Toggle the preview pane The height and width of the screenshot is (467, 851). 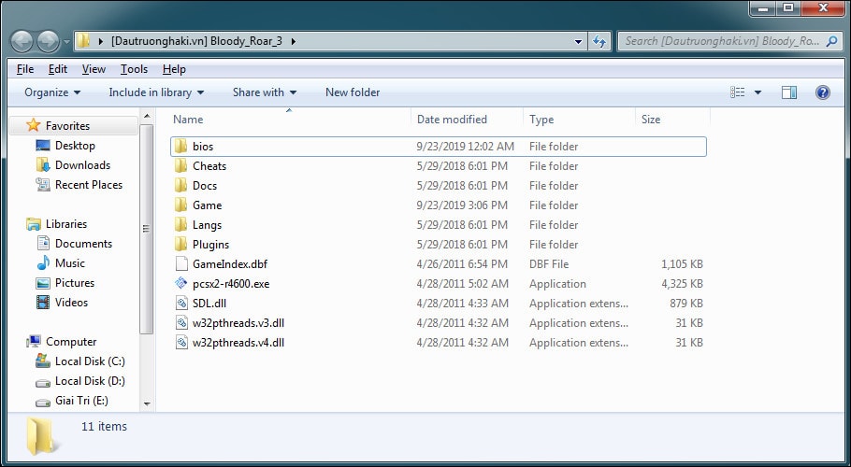coord(789,92)
